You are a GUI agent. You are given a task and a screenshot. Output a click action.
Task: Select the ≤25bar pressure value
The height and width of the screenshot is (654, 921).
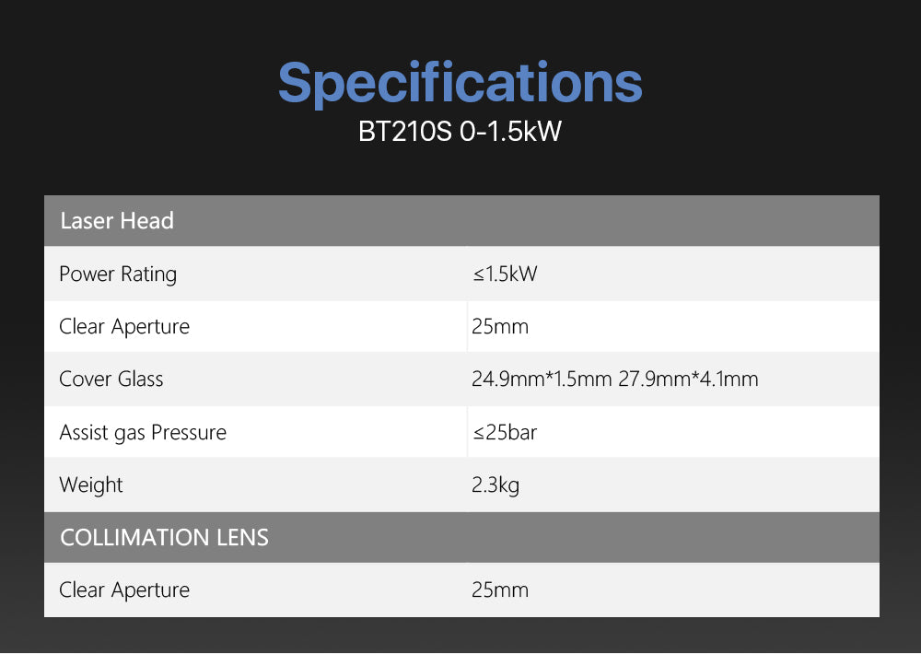(x=504, y=432)
